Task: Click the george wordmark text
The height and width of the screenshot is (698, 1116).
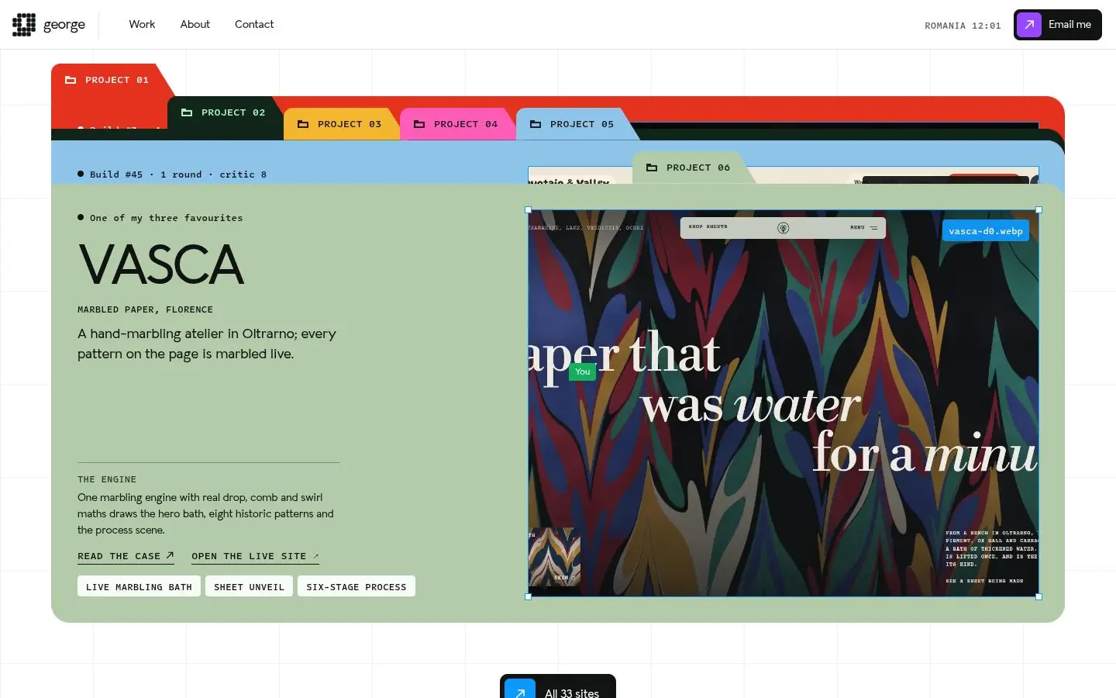Action: pos(64,25)
